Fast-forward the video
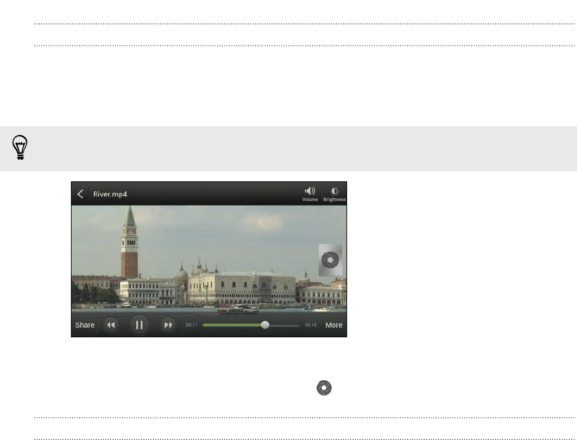Viewport: 577px width, 440px height. 168,325
